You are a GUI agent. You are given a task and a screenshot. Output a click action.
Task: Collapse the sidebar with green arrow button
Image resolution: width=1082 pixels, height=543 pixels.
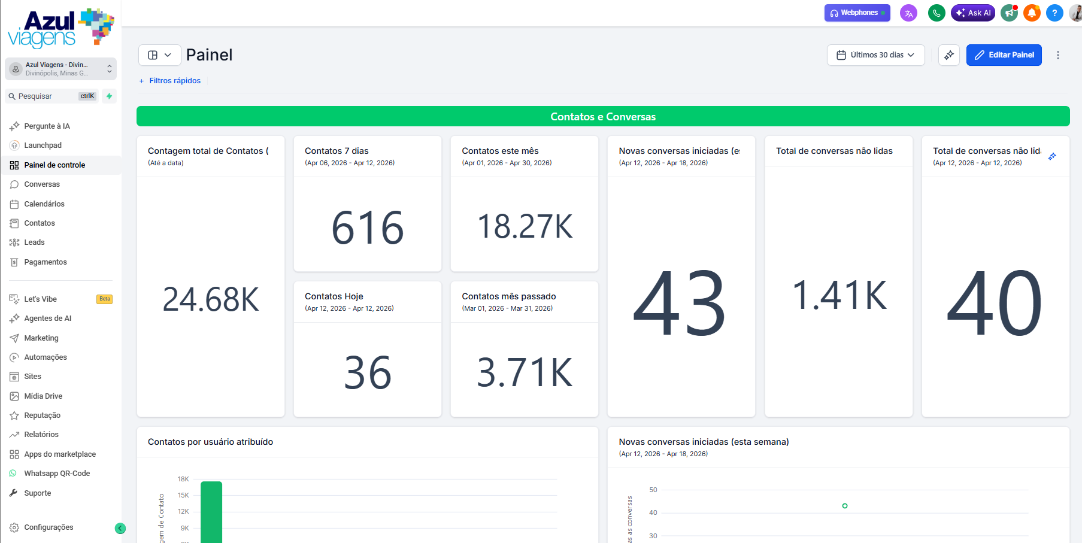click(x=120, y=528)
